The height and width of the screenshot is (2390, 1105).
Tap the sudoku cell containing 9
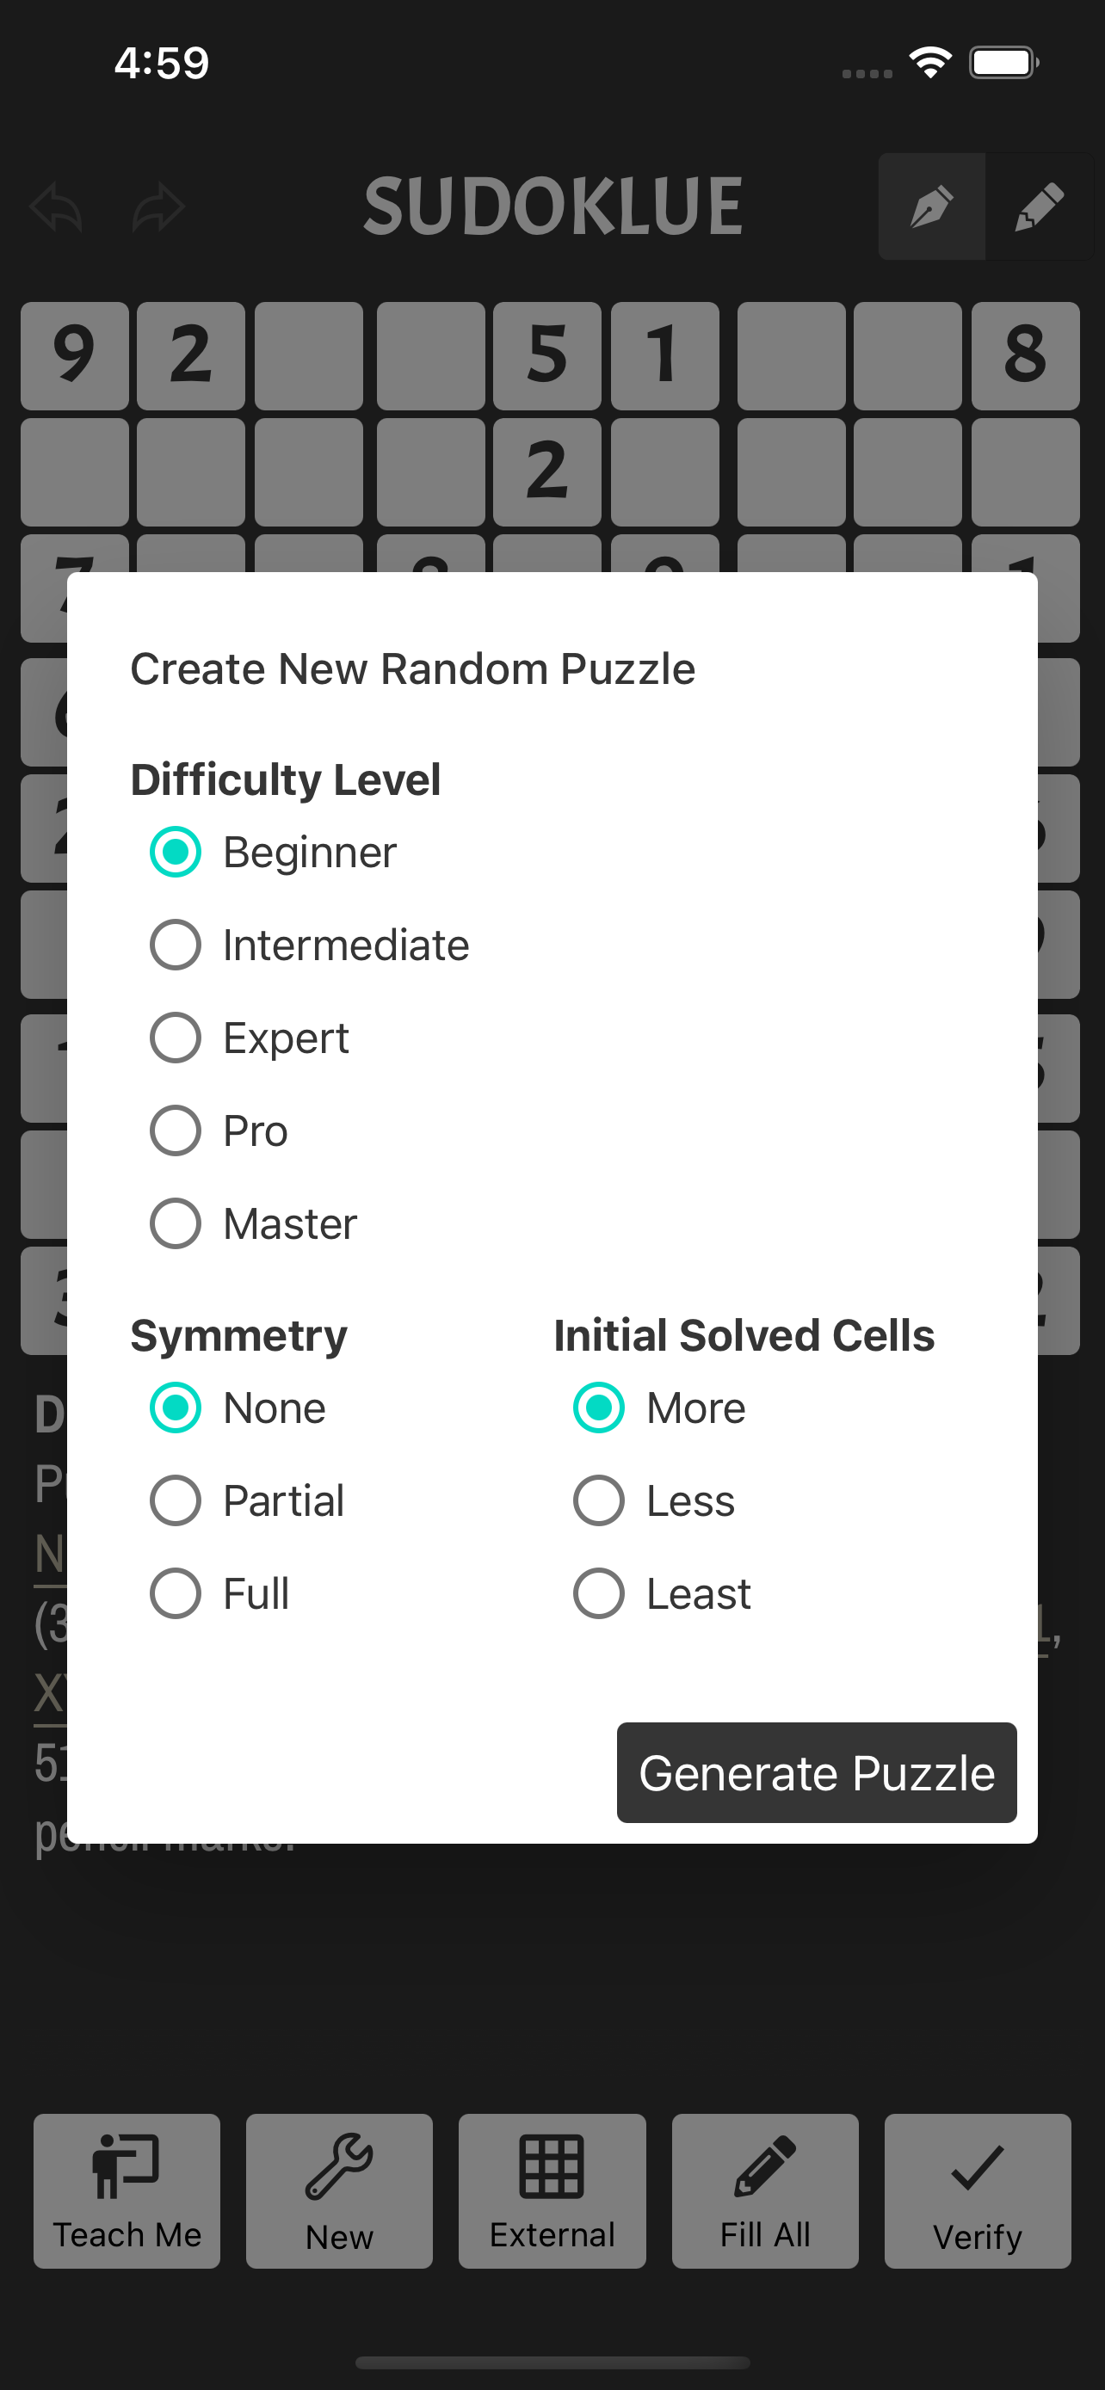pos(74,356)
